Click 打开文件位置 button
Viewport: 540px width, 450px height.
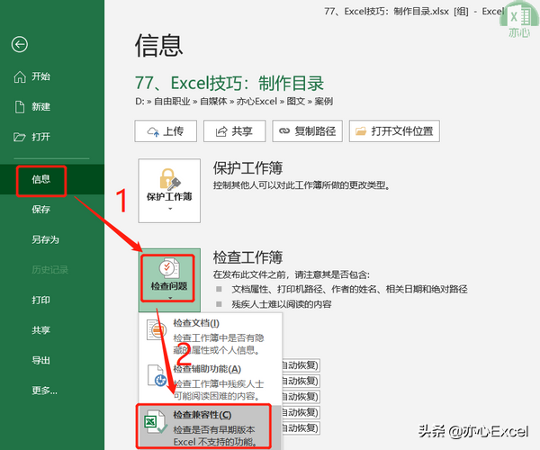tap(394, 130)
